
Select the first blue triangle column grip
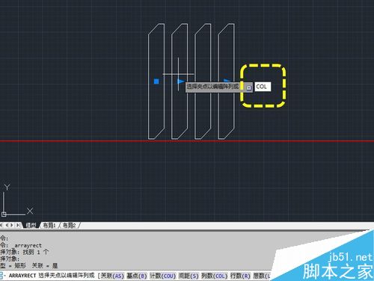click(x=180, y=81)
